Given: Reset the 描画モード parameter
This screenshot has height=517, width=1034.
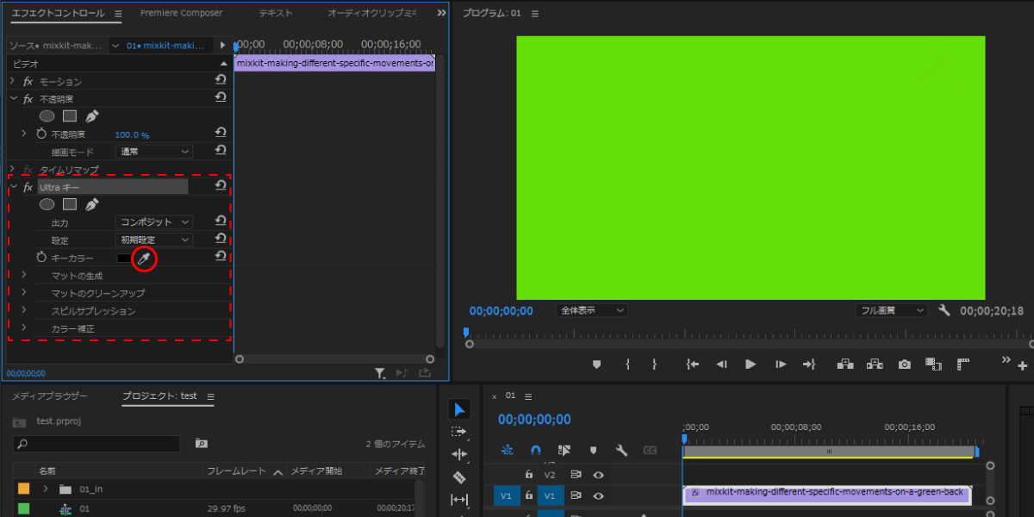Looking at the screenshot, I should (x=221, y=151).
